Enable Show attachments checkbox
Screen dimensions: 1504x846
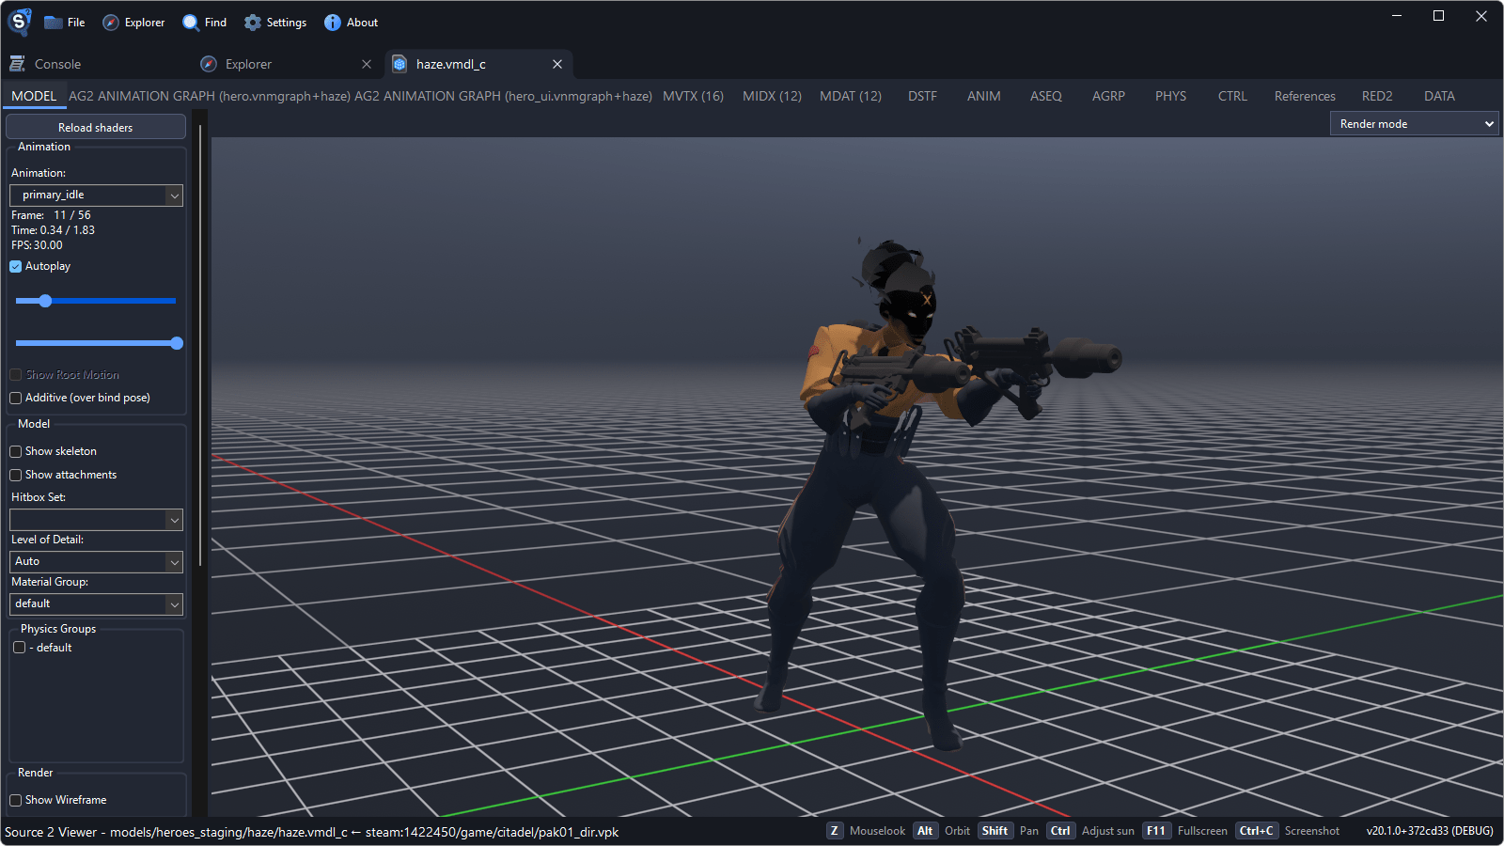16,476
